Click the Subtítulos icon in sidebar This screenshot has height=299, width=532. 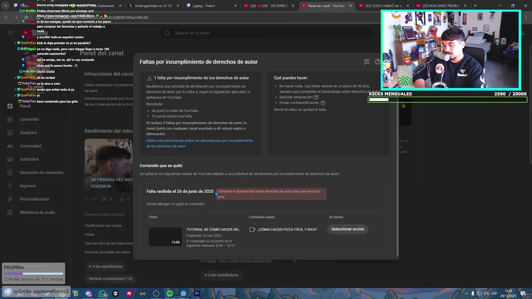tap(10, 159)
